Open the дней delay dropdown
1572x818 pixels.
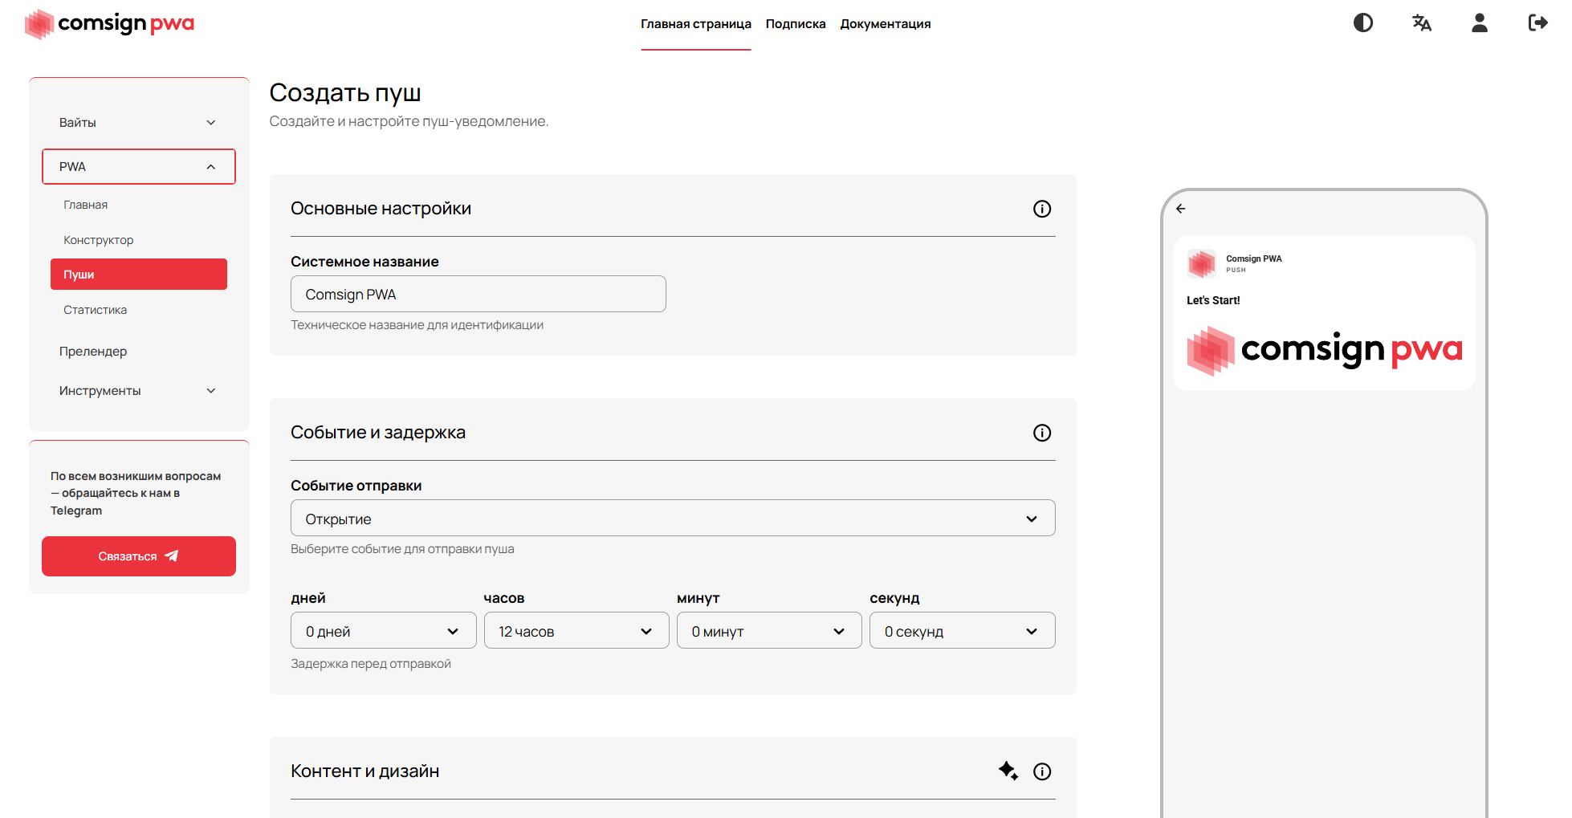384,631
